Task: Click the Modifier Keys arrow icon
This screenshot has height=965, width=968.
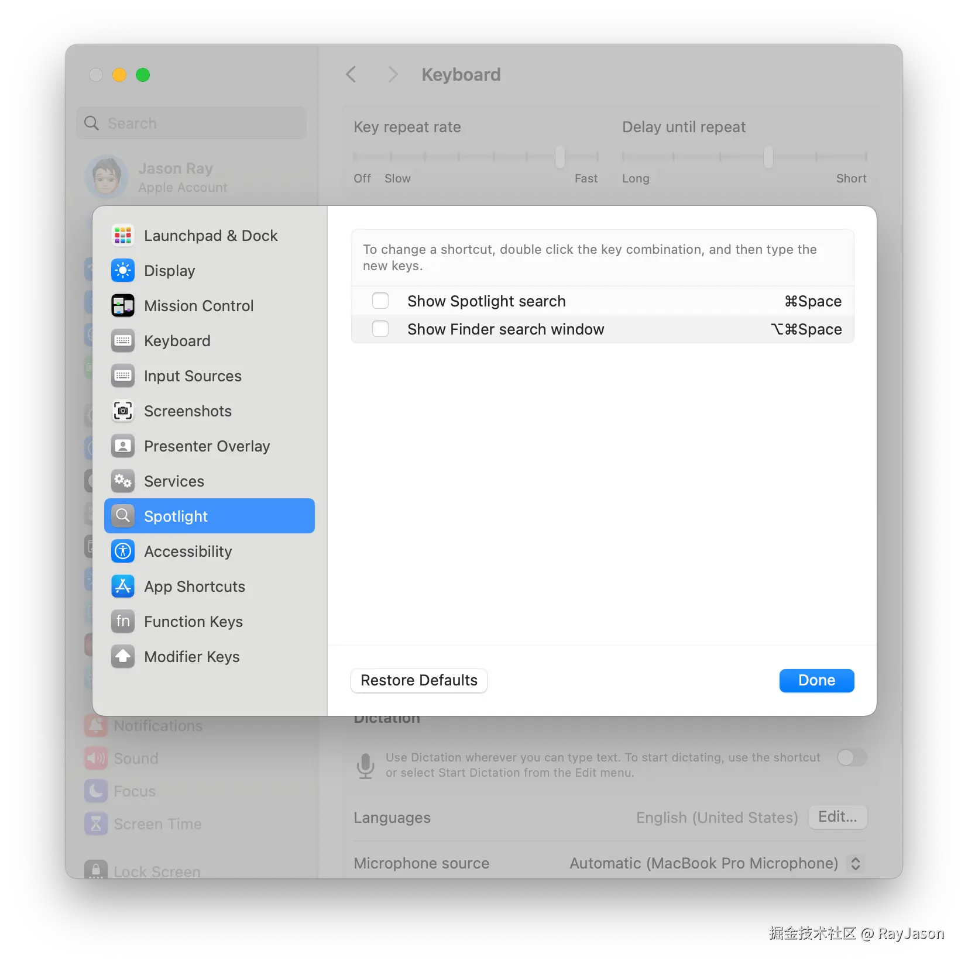Action: [123, 656]
